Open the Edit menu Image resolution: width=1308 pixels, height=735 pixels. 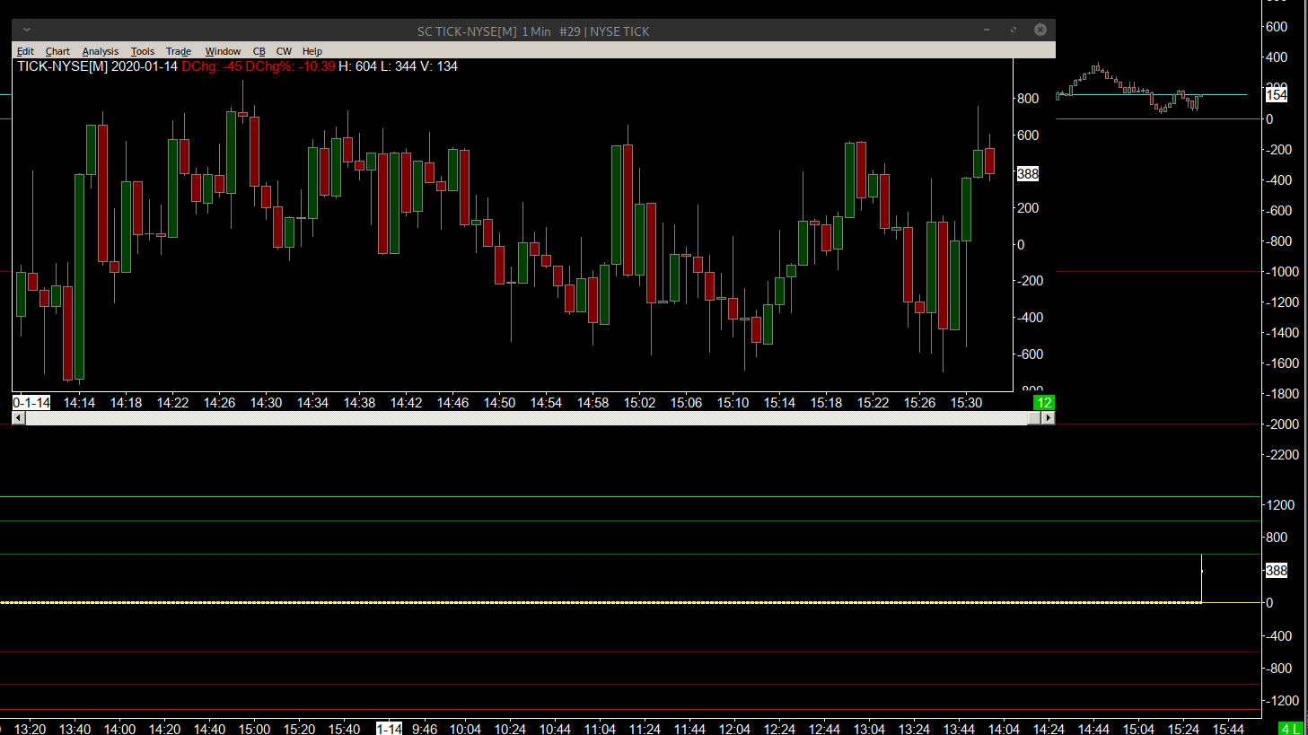(25, 51)
